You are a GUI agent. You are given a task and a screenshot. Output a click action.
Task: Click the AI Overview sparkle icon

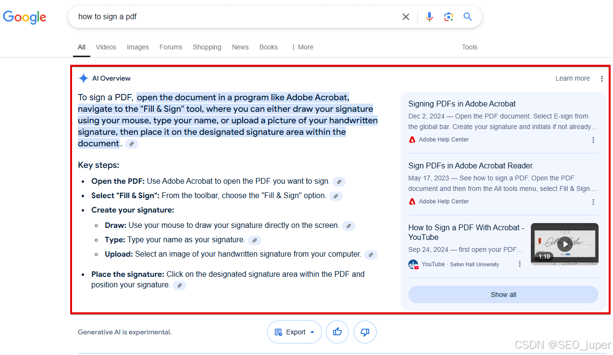click(84, 78)
